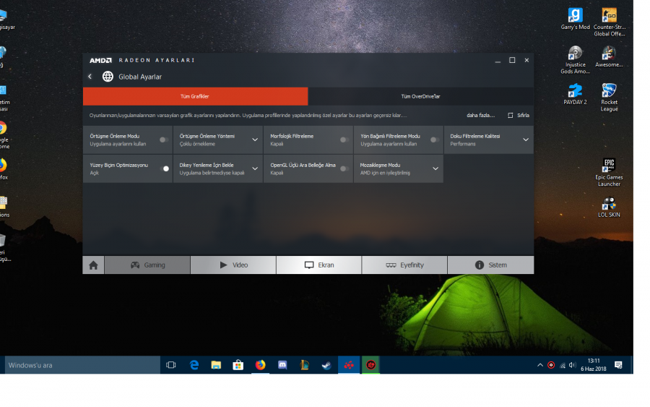Screen dimensions: 650x407
Task: Launch Microsoft Edge from the taskbar
Action: pyautogui.click(x=194, y=365)
